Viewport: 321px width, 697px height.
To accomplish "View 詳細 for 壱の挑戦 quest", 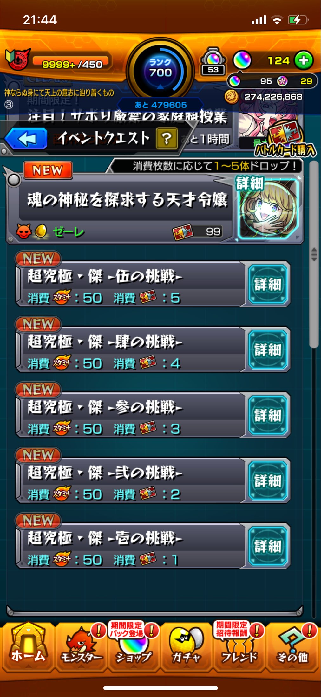I will 268,546.
